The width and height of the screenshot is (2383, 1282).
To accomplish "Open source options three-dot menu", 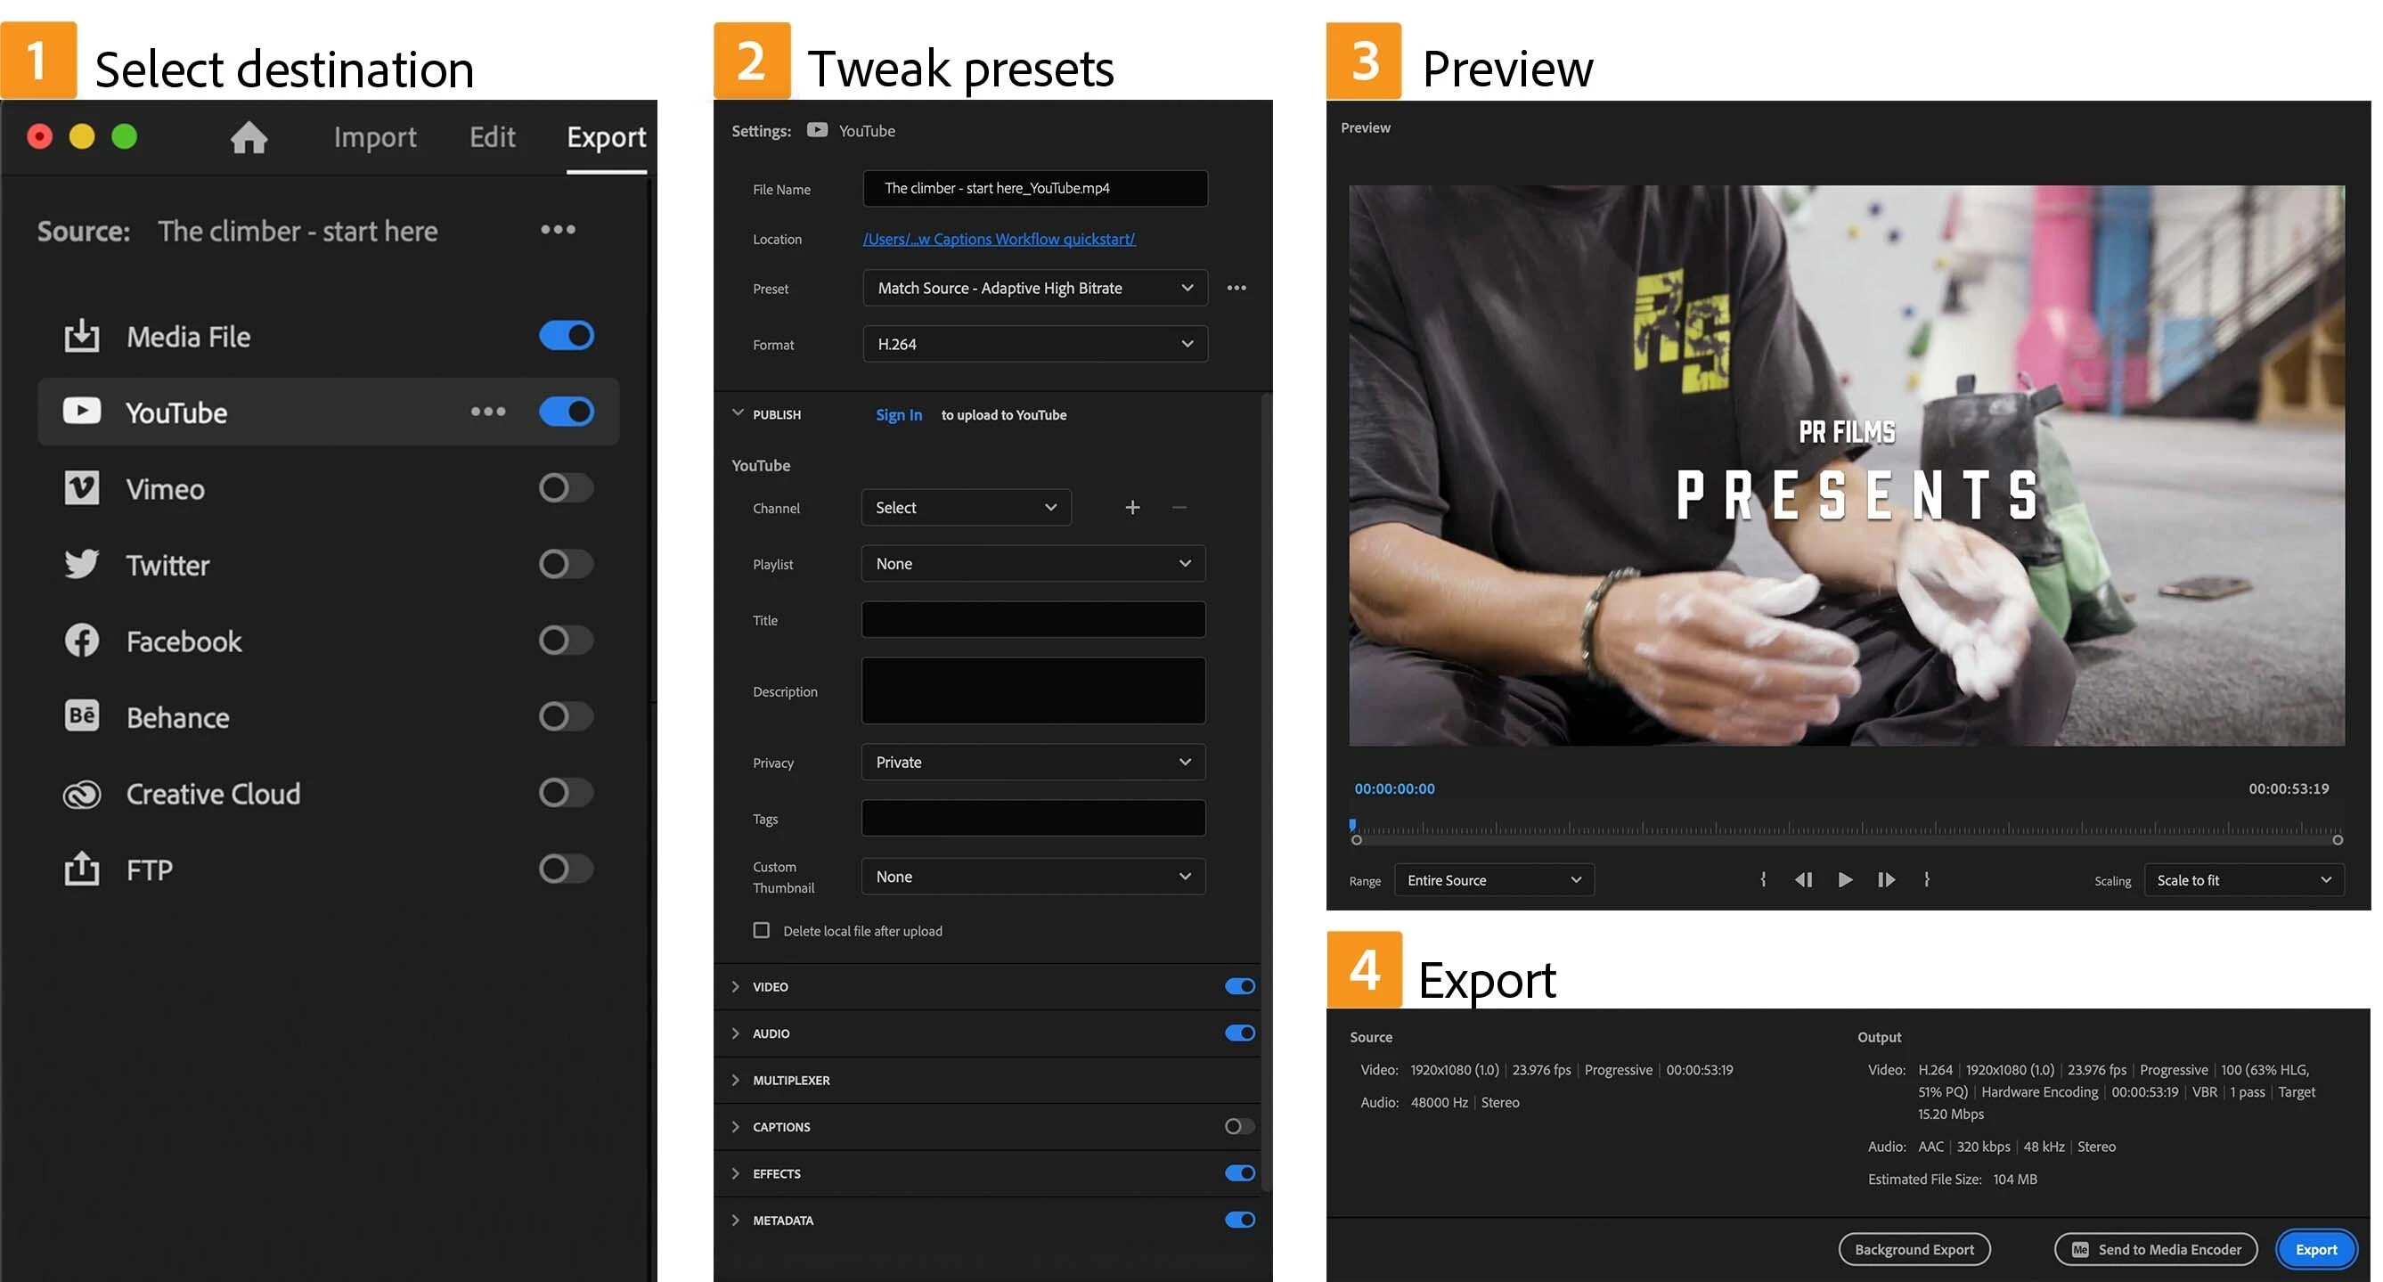I will 558,229.
